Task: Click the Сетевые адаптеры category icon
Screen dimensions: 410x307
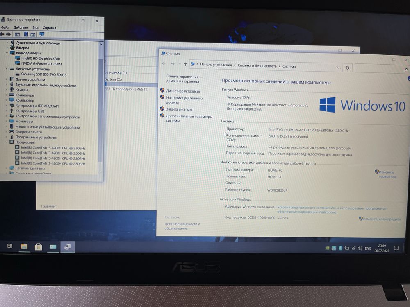Action: pos(11,168)
